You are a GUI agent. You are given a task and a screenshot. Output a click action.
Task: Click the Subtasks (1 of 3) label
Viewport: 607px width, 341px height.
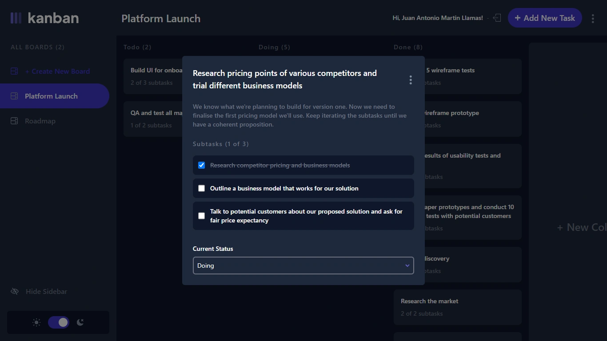[221, 144]
